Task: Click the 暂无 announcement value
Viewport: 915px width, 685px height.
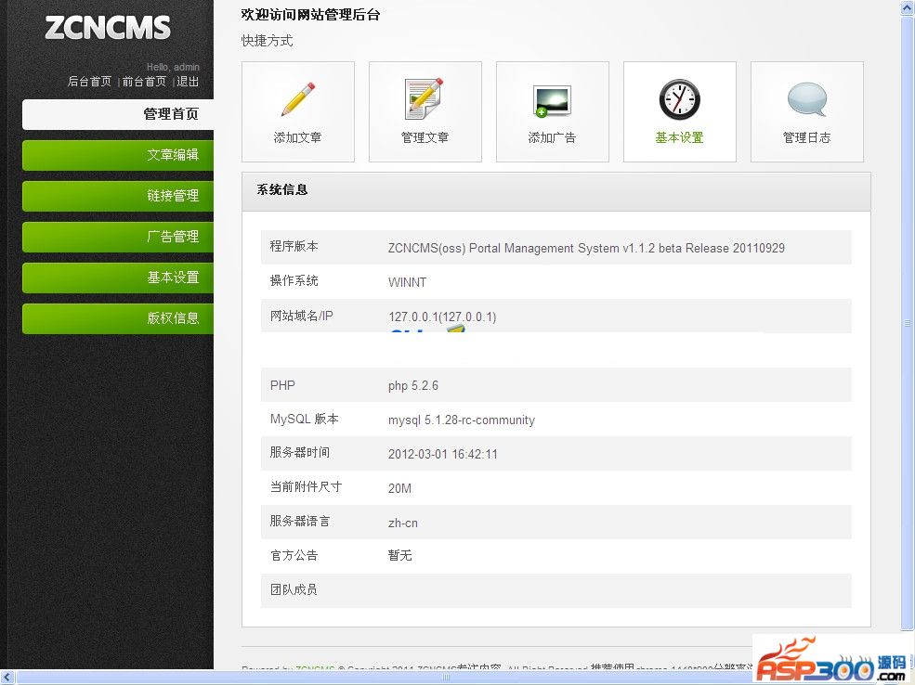Action: [x=399, y=556]
